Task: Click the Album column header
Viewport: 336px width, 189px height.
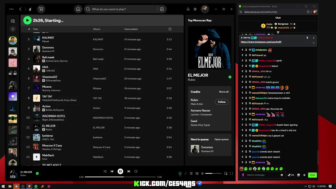Action: pyautogui.click(x=97, y=29)
